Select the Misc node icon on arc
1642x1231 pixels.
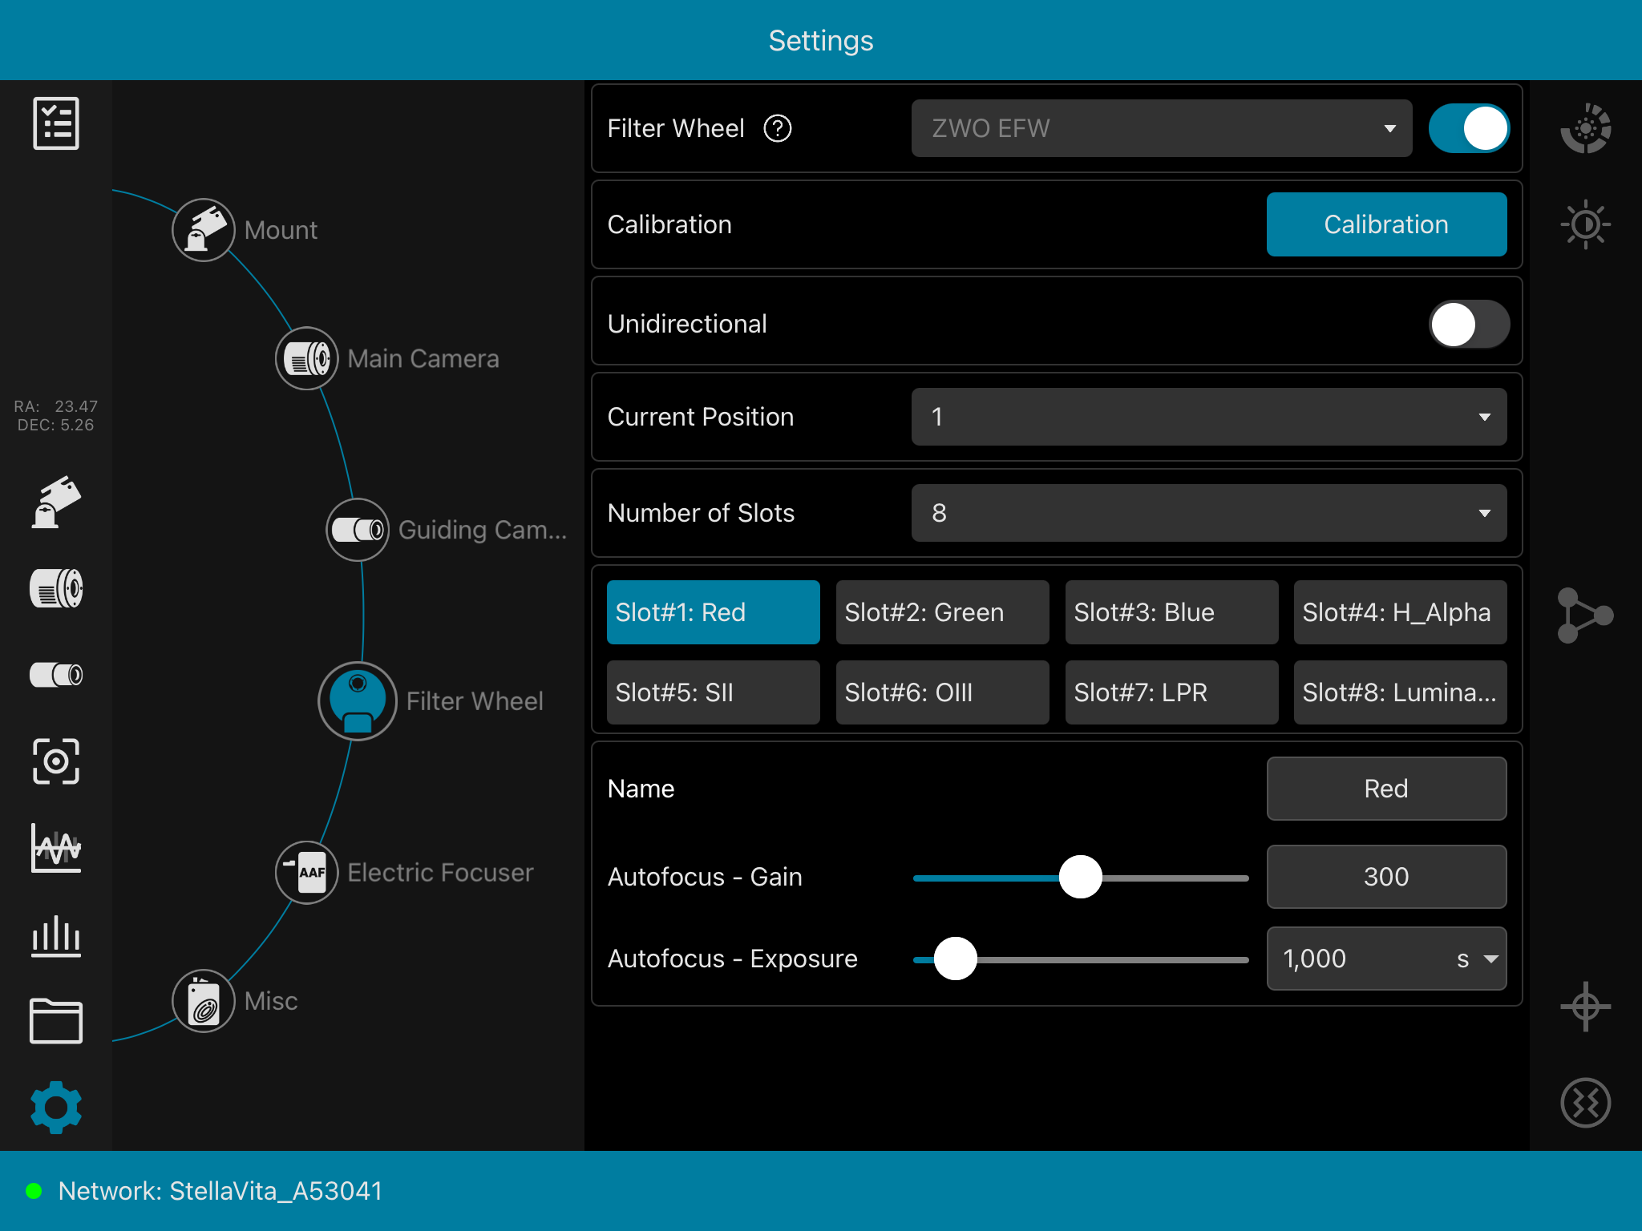point(204,1001)
